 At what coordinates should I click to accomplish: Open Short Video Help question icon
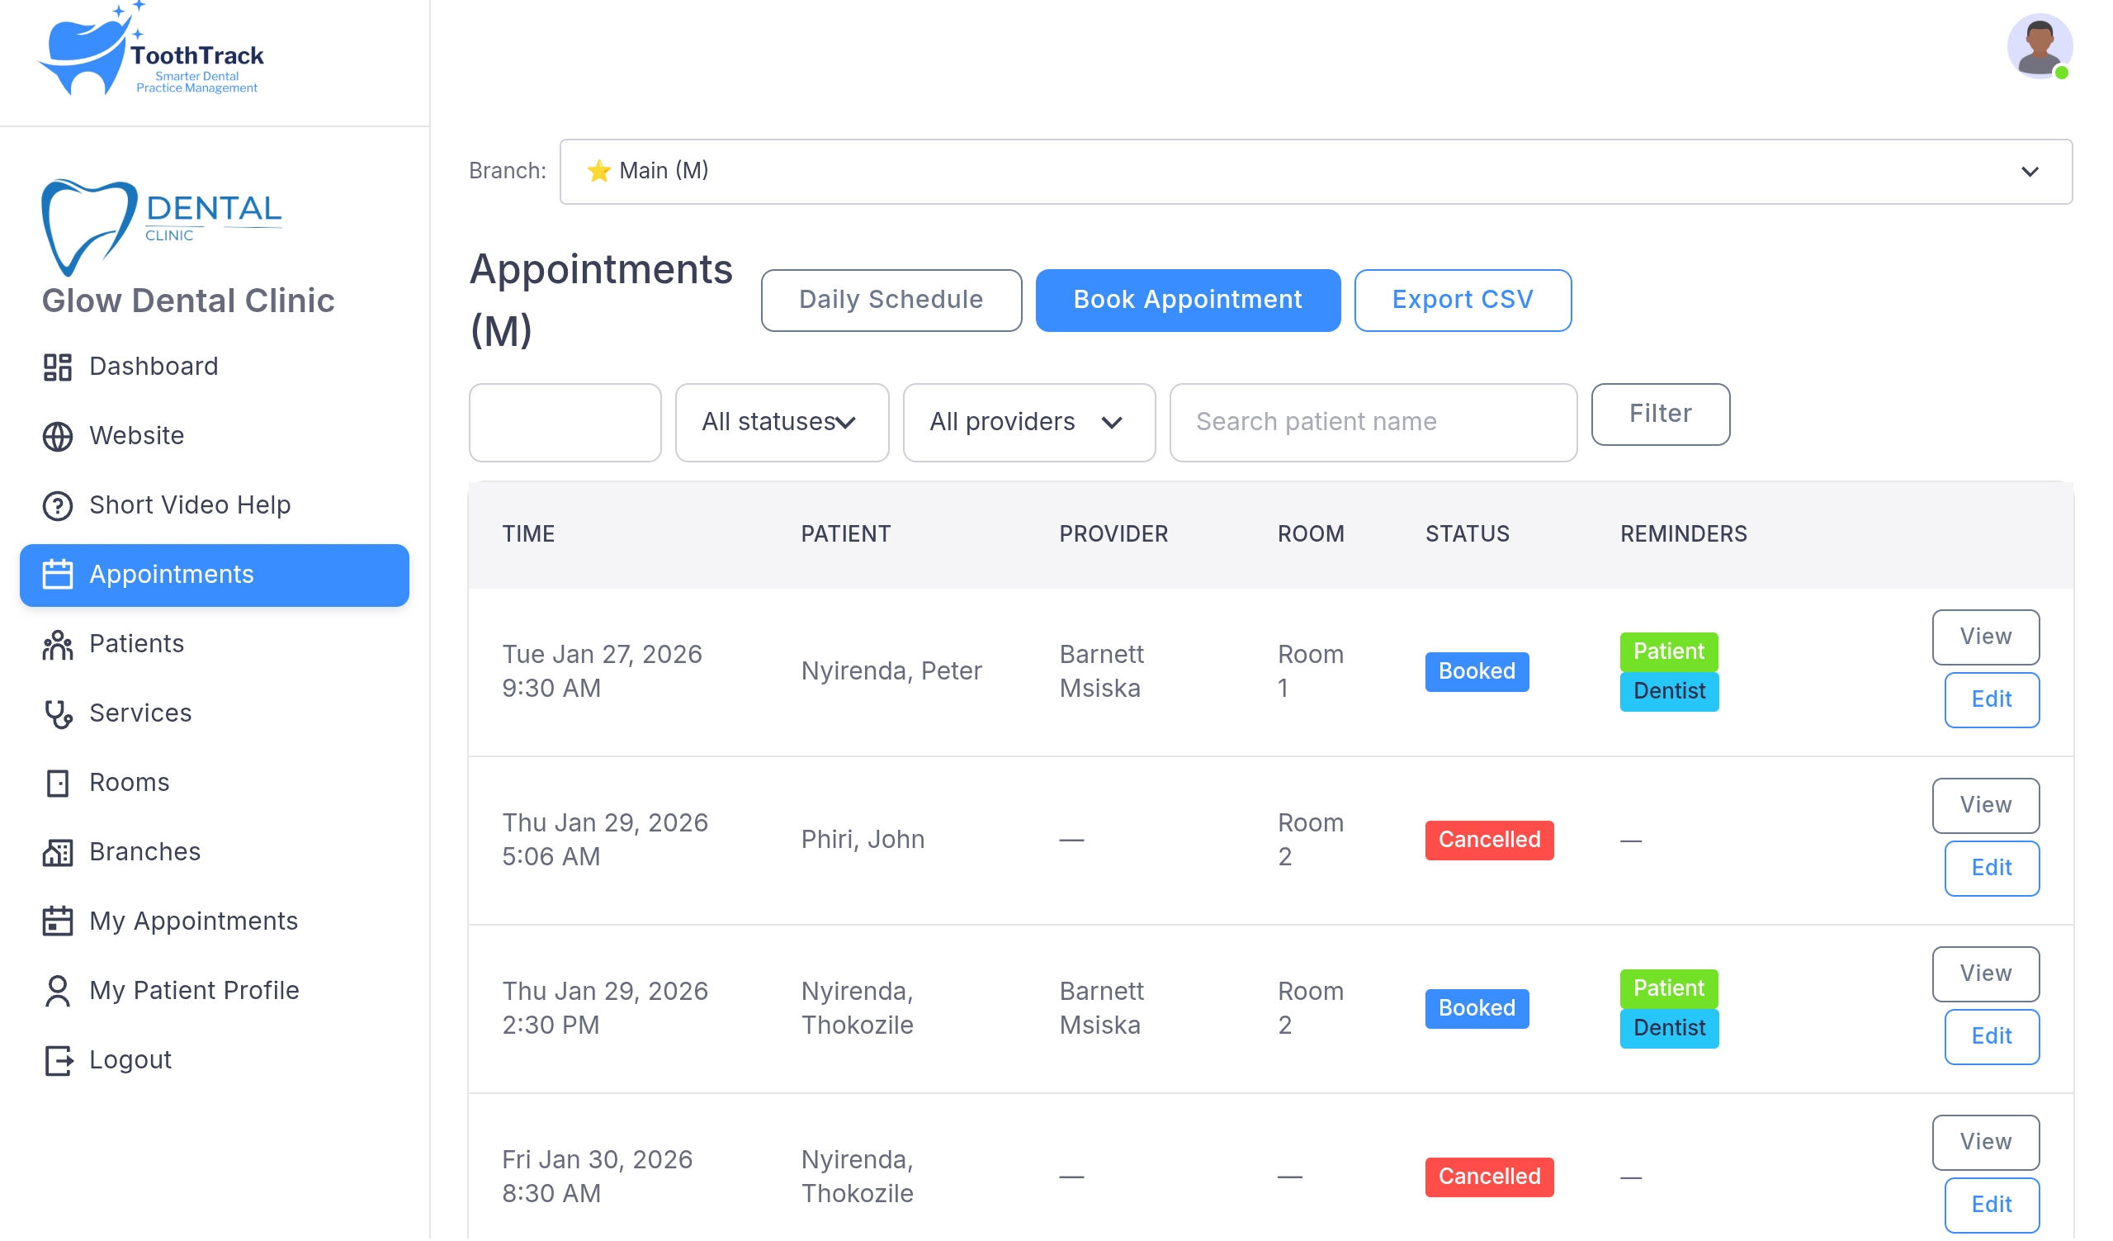(57, 506)
